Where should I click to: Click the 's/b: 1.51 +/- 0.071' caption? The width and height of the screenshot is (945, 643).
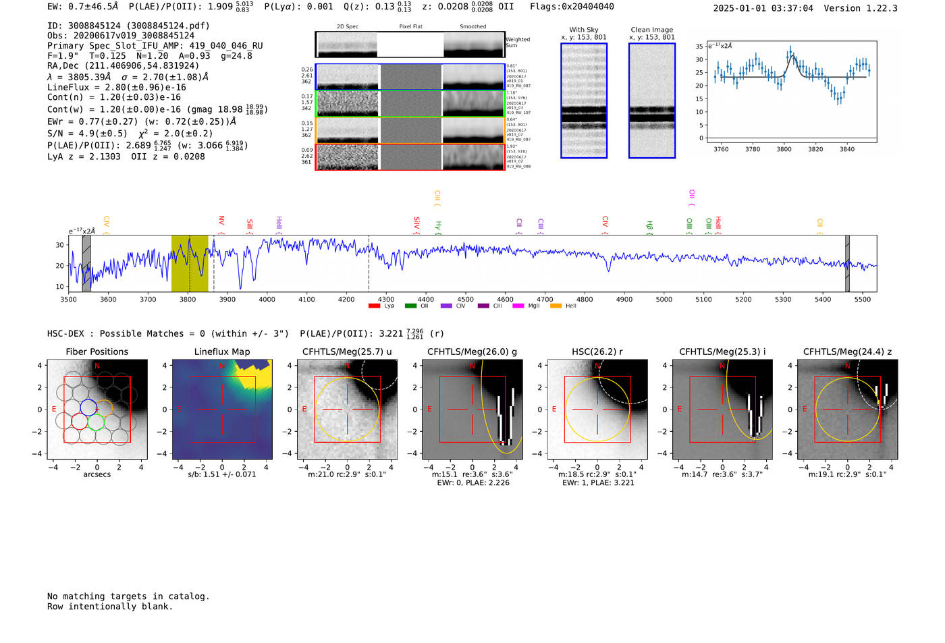pos(222,474)
